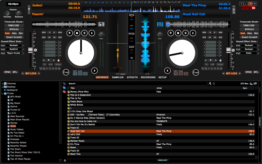The image size is (262, 164).
Task: Enable left BYPASS mode
Action: tap(14, 29)
